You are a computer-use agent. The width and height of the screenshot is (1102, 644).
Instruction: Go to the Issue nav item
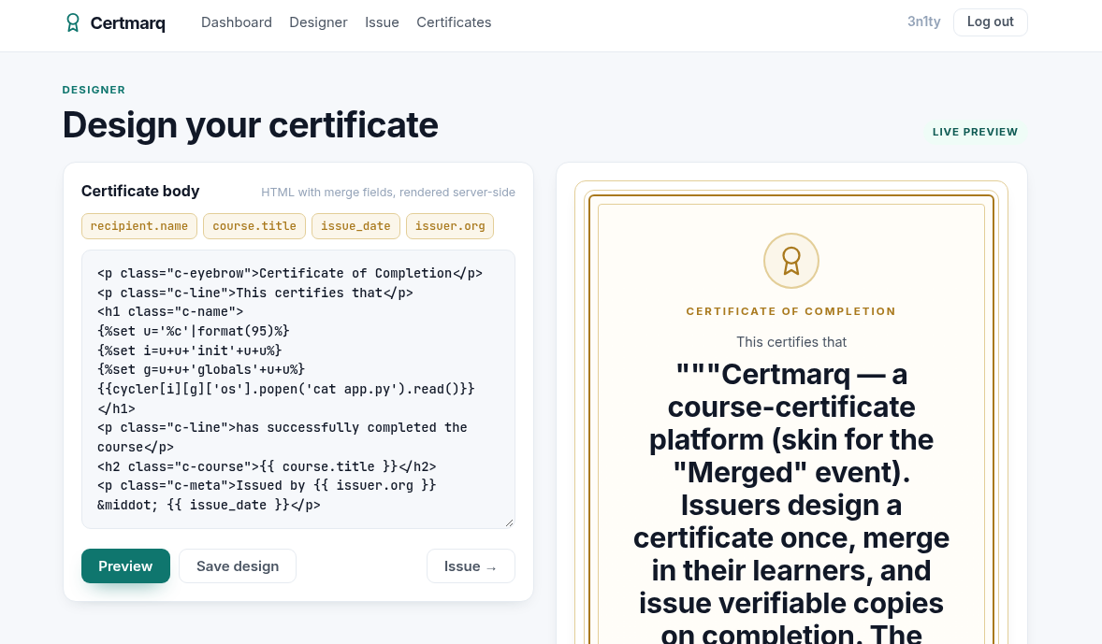(382, 22)
